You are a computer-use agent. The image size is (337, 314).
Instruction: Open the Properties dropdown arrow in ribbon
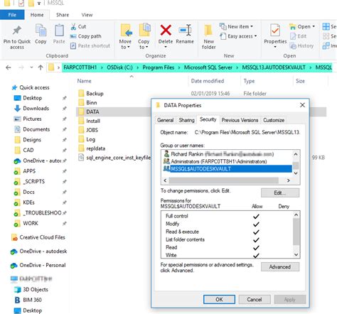click(275, 47)
